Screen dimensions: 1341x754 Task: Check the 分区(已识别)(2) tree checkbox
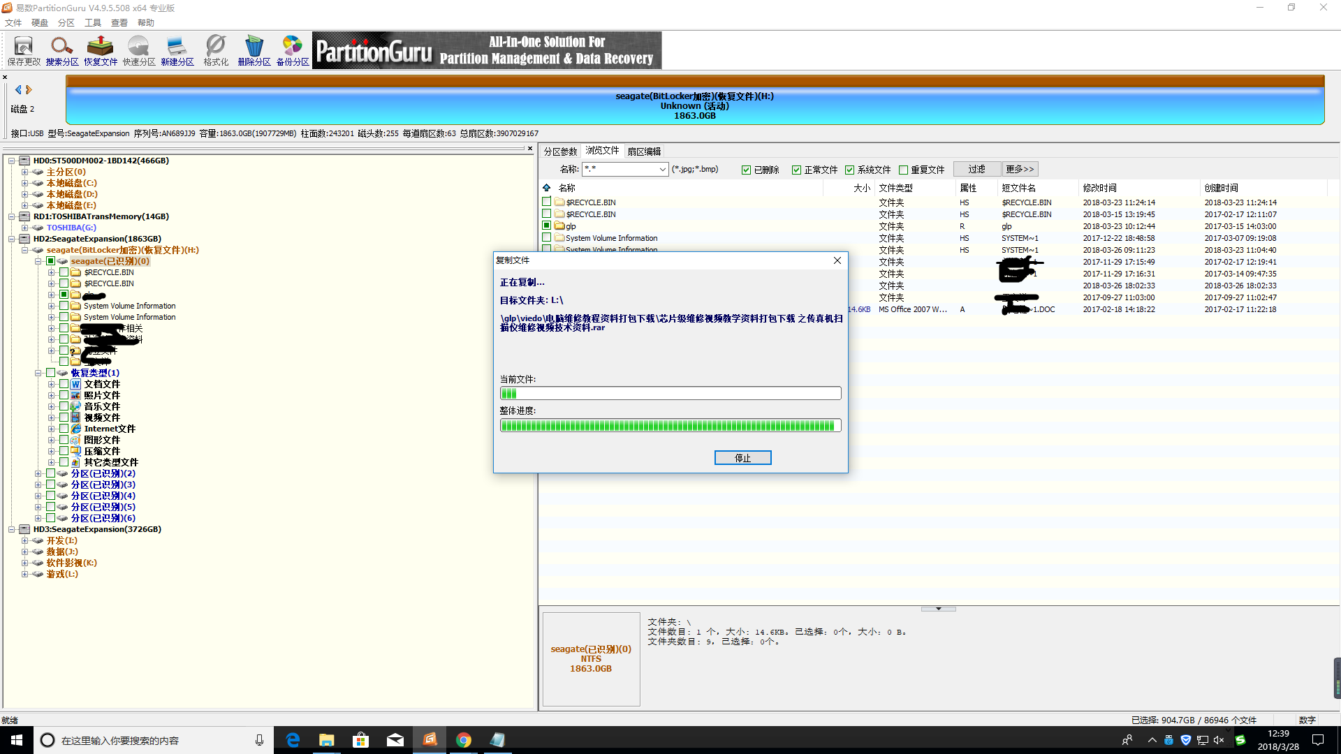[x=51, y=473]
